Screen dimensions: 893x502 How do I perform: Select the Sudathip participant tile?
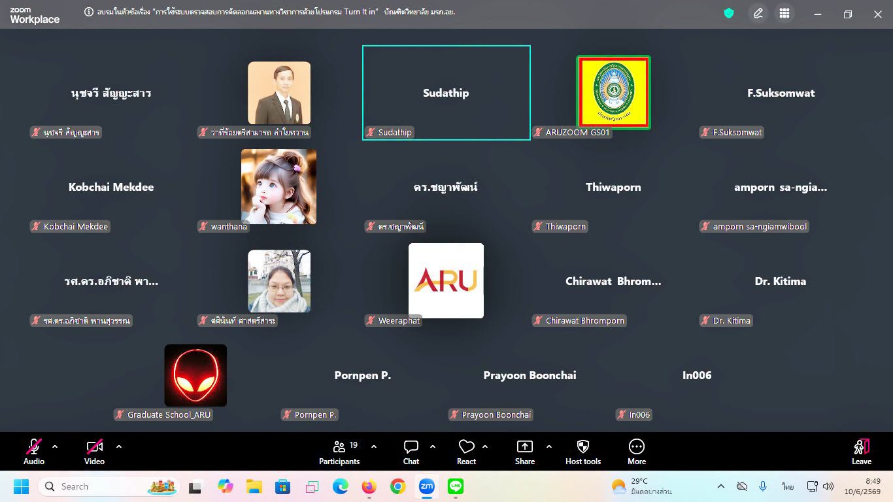(x=446, y=93)
